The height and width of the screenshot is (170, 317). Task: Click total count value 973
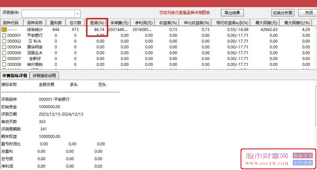pyautogui.click(x=75, y=30)
